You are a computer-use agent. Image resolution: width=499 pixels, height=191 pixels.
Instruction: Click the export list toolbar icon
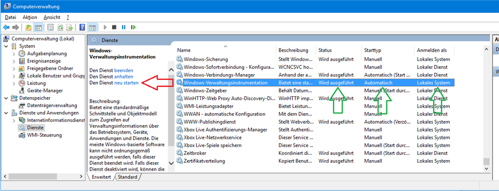[69, 27]
